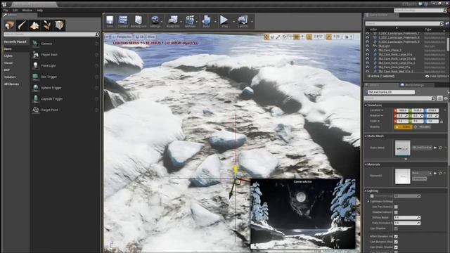
Task: Open the File menu
Action: point(6,10)
